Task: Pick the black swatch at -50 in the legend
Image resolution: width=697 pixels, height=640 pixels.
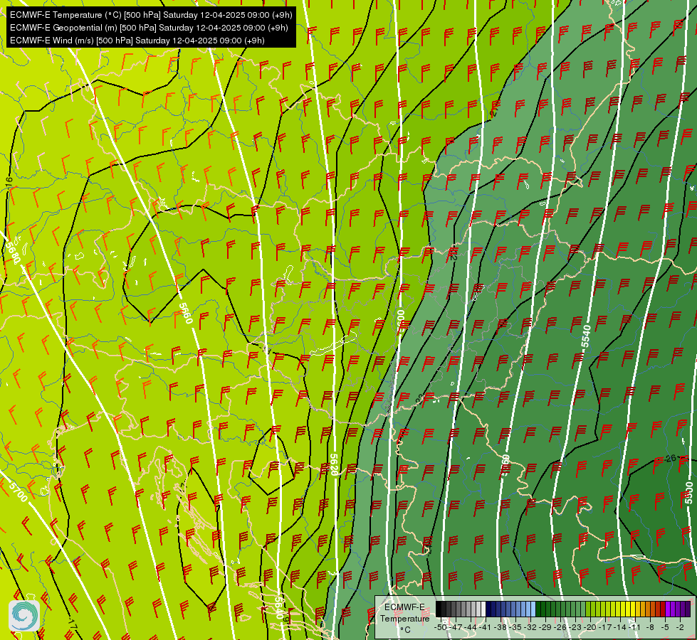Action: click(439, 609)
